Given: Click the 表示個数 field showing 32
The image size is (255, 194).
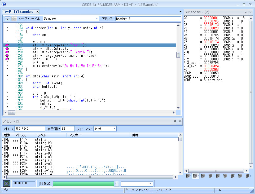Looking at the screenshot, I should click(x=68, y=129).
